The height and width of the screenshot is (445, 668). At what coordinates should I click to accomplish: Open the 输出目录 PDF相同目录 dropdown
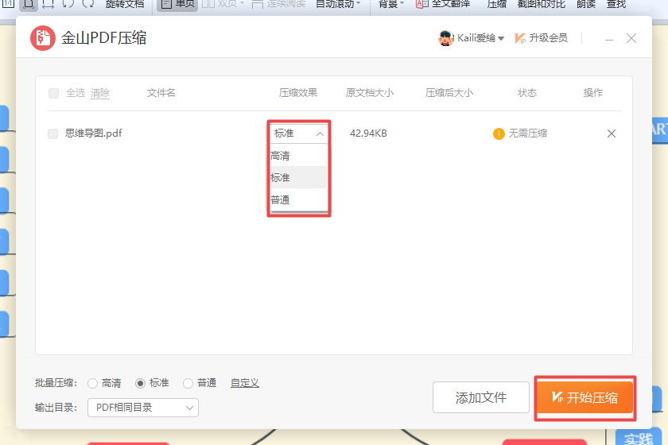(143, 408)
